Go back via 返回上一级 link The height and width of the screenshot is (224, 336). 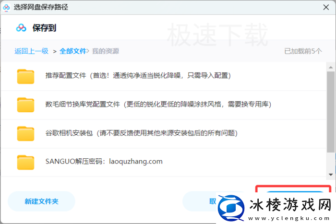[x=32, y=51]
